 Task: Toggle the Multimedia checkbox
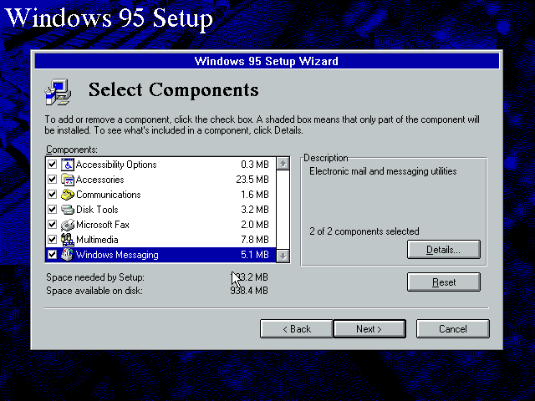point(53,240)
